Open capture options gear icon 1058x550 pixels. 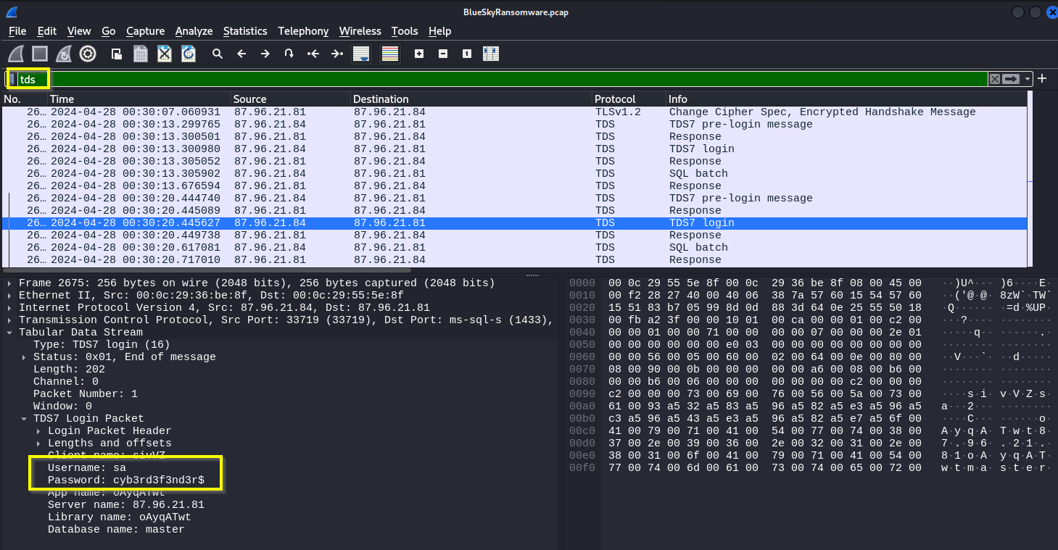pyautogui.click(x=88, y=54)
